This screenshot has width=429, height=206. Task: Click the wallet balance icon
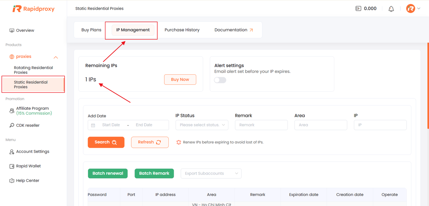tap(359, 9)
